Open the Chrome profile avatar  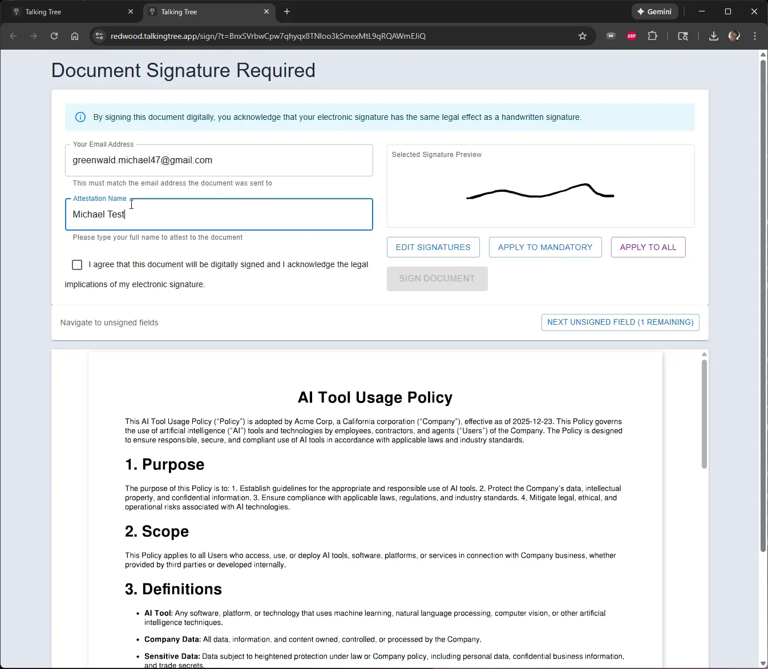coord(734,36)
